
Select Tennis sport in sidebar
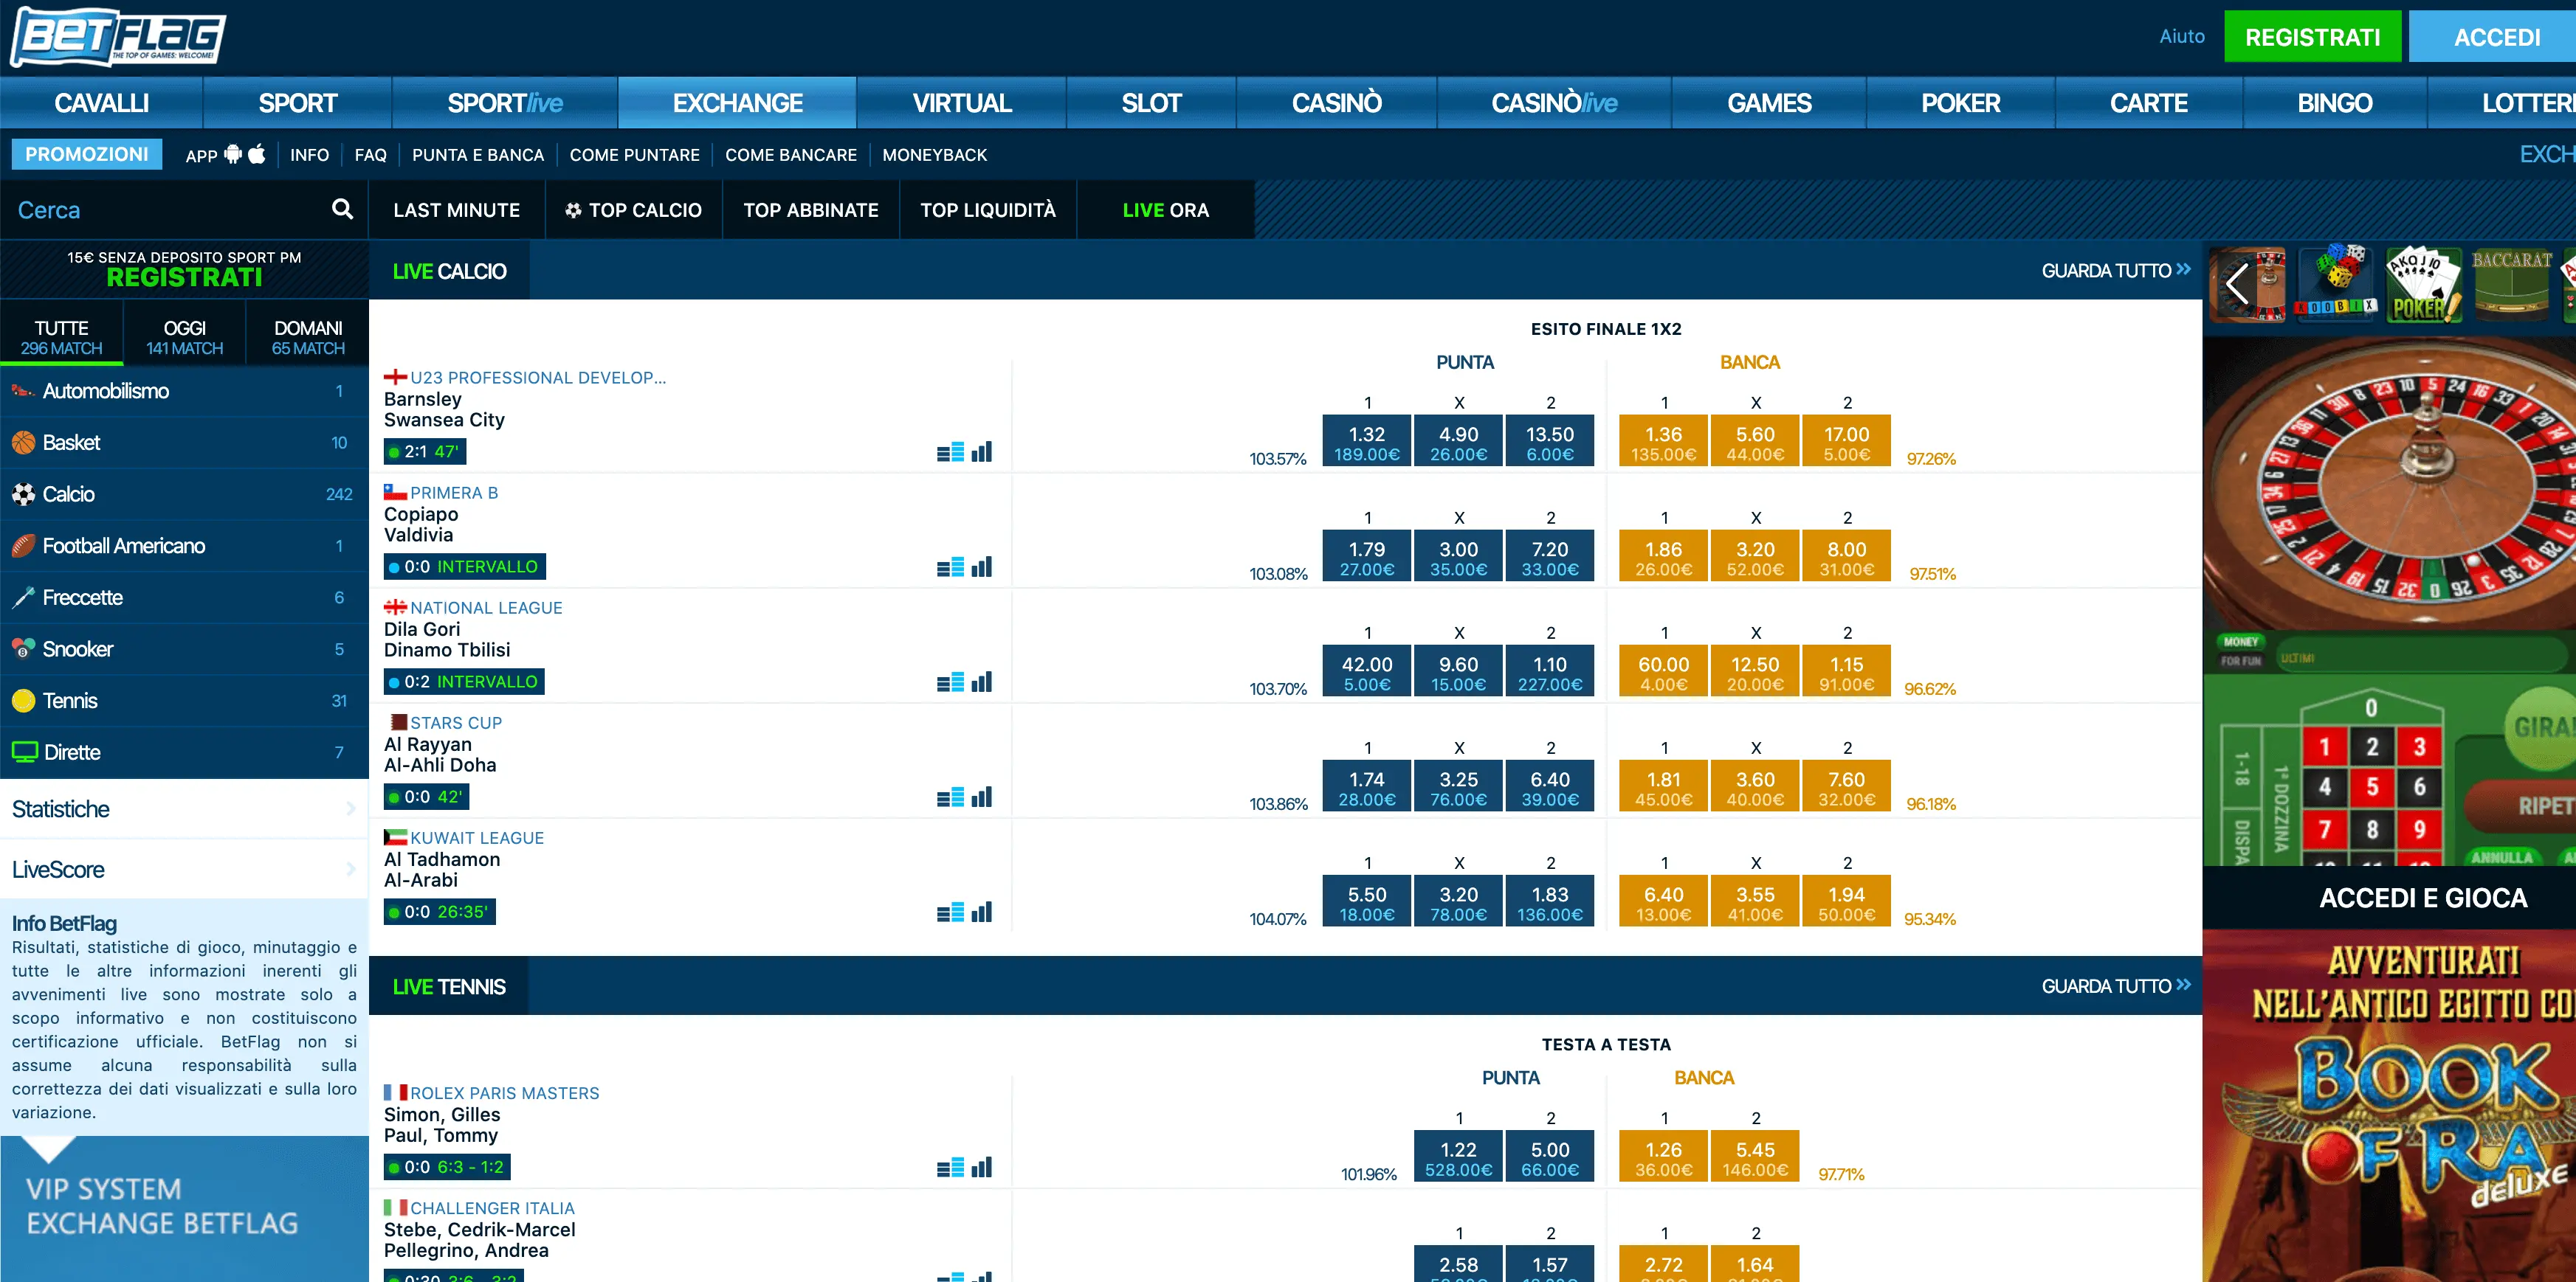tap(184, 701)
